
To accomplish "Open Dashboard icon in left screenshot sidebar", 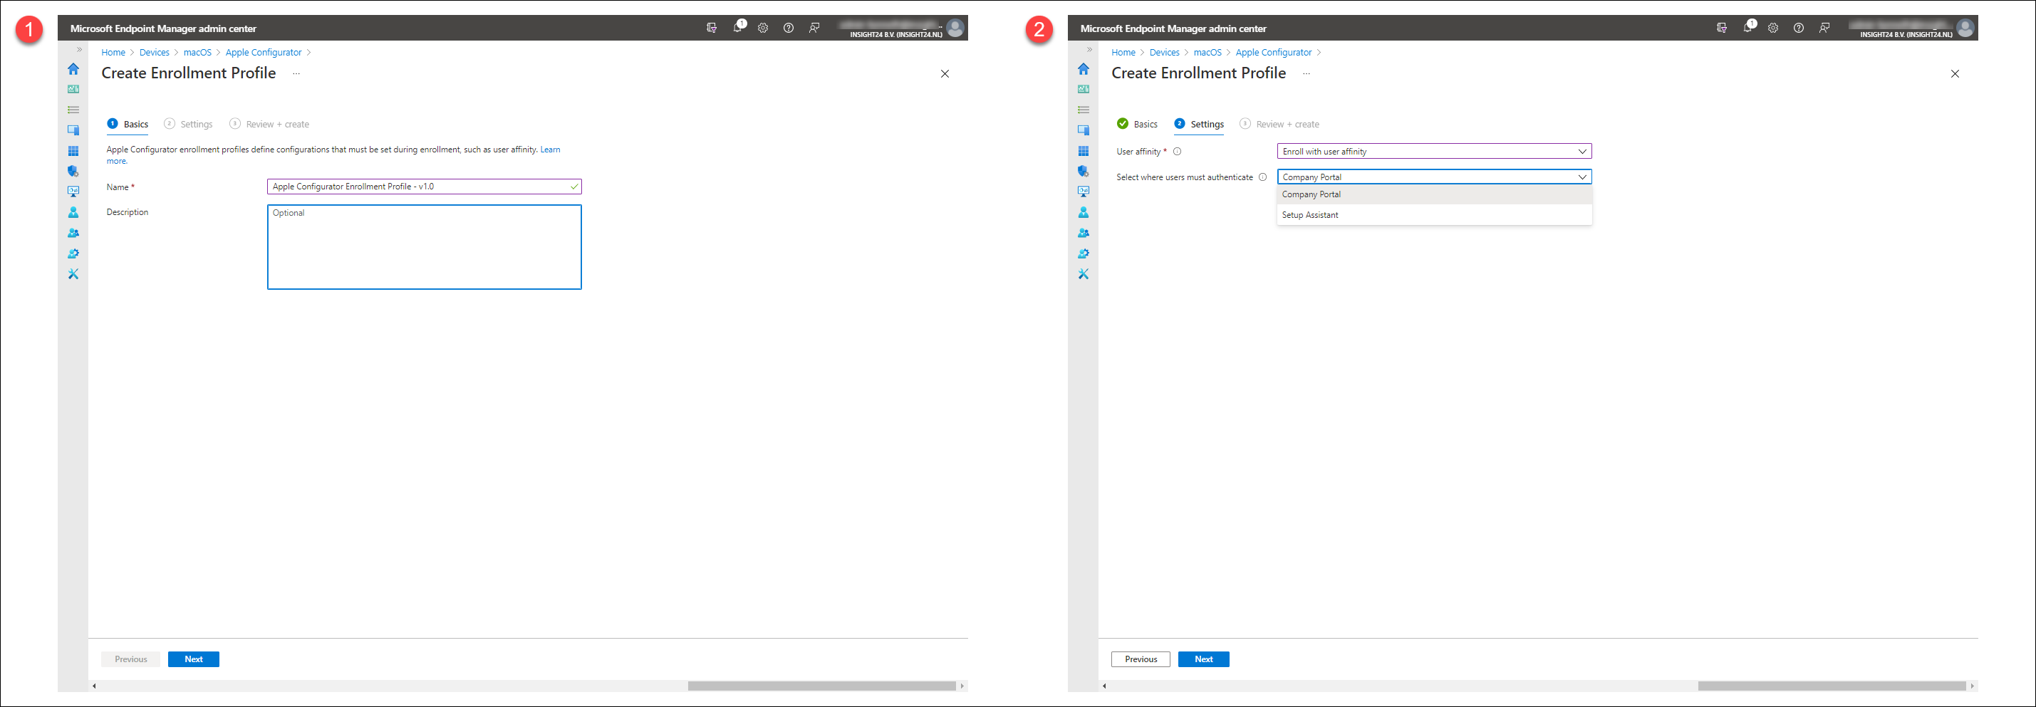I will tap(73, 89).
